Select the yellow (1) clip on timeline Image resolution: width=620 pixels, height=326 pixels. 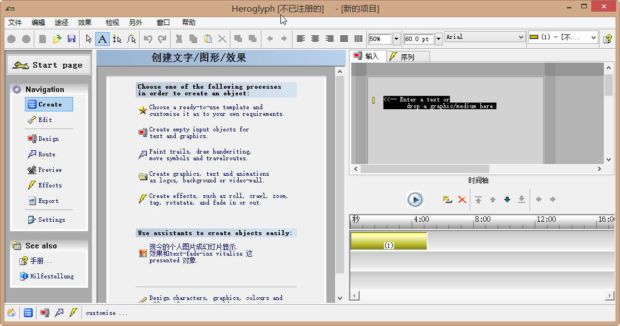tap(389, 241)
